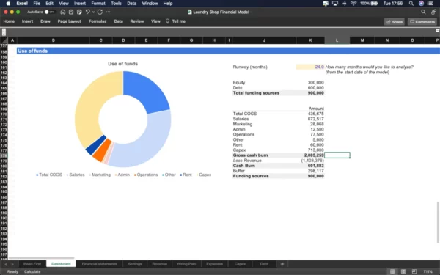Open the Formulas ribbon tab
This screenshot has height=275, width=440.
pyautogui.click(x=98, y=21)
